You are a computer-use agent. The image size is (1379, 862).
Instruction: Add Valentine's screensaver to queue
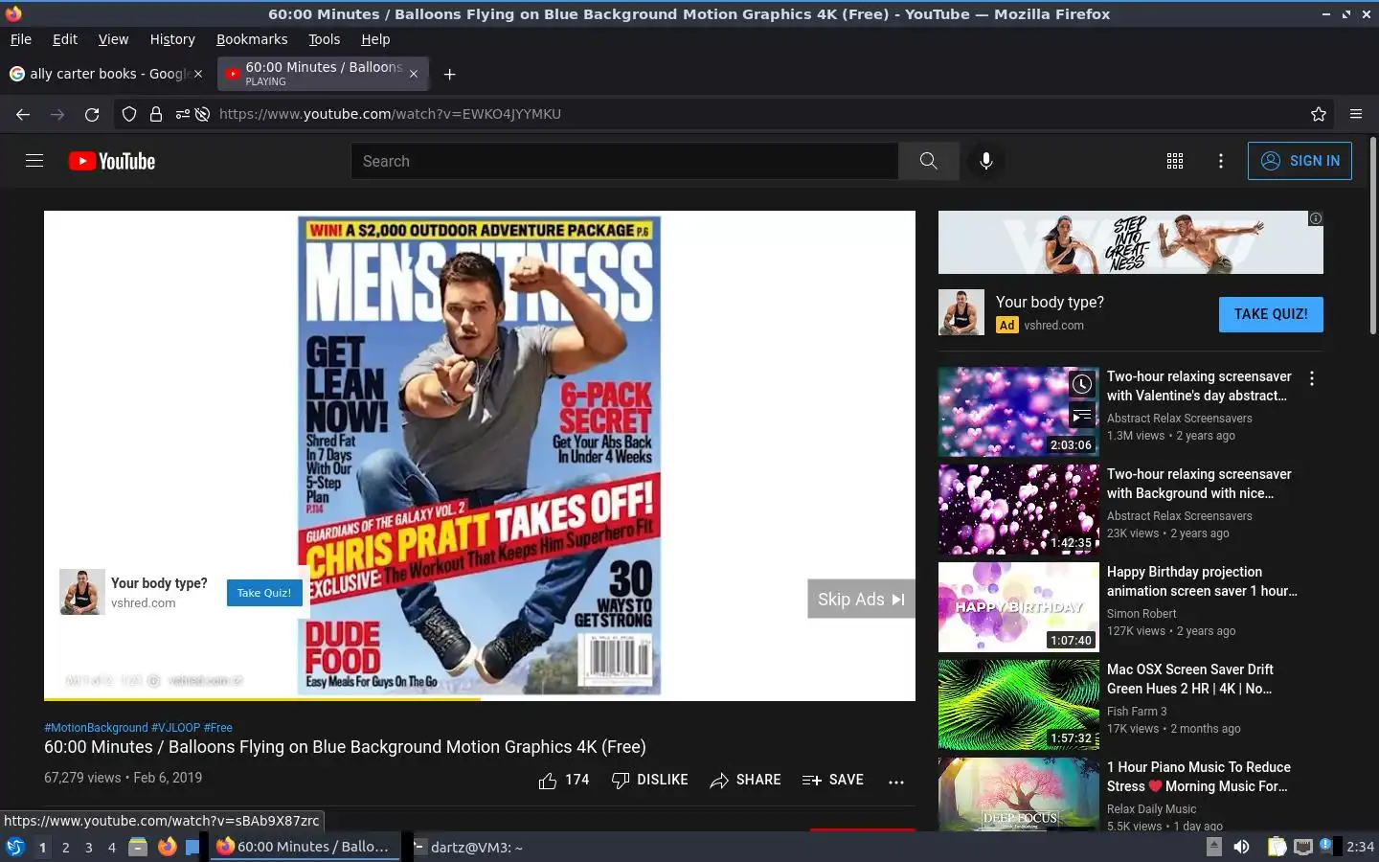pyautogui.click(x=1082, y=415)
